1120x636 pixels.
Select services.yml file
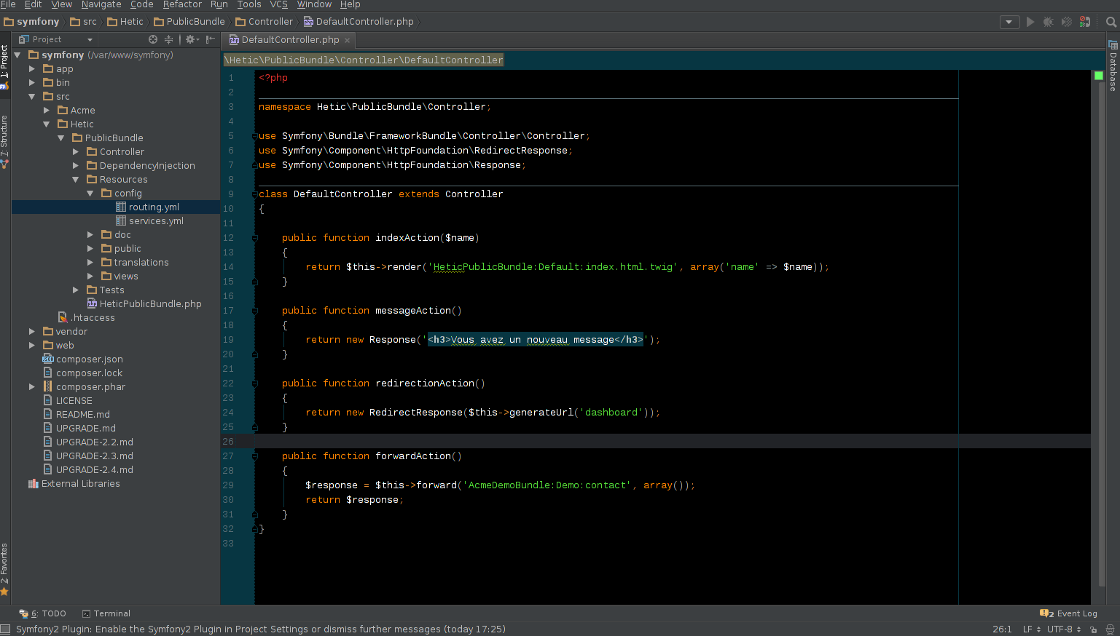point(156,220)
